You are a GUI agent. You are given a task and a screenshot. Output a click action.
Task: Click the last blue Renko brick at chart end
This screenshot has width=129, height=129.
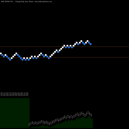coord(91,44)
